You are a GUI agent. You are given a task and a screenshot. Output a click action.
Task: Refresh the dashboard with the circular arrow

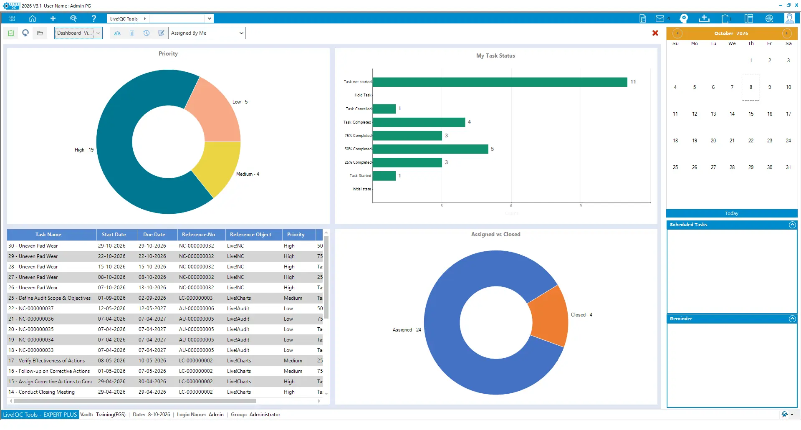(25, 33)
